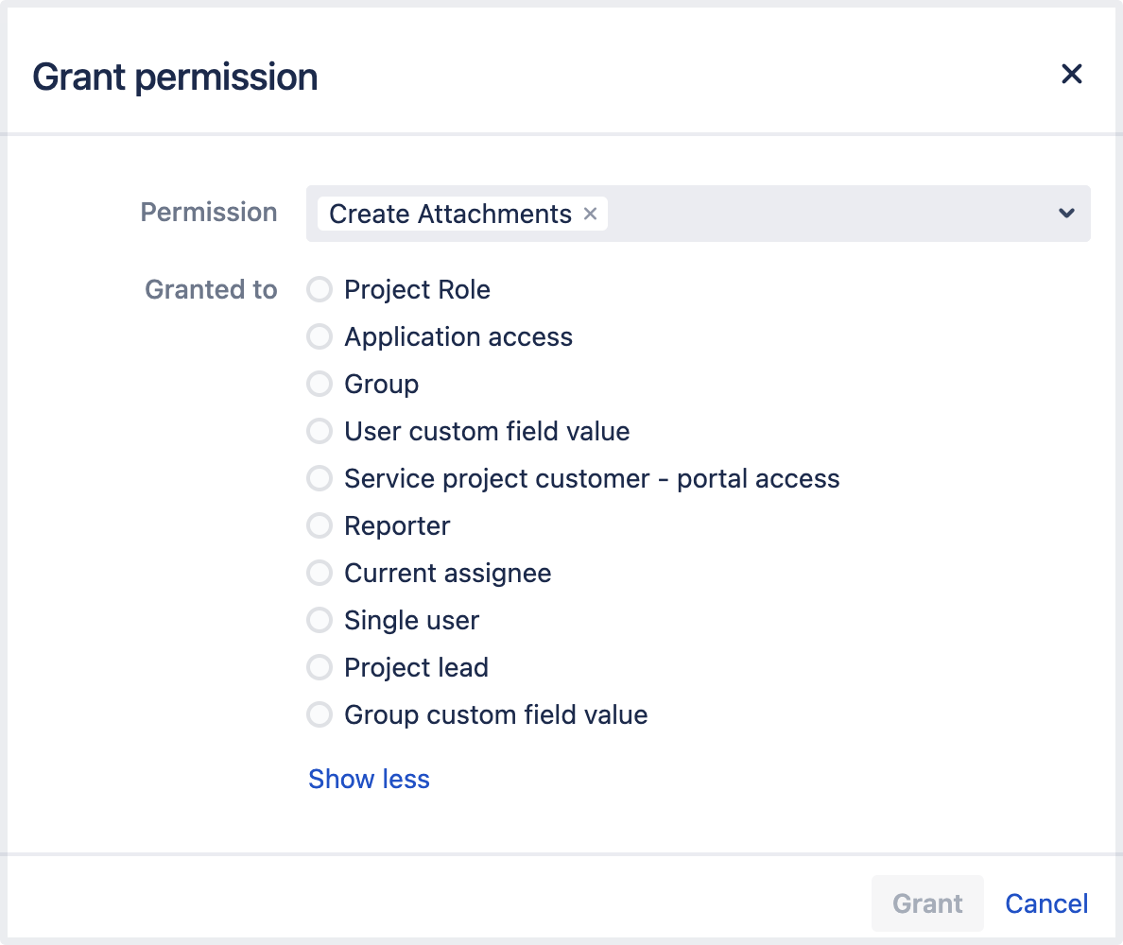This screenshot has height=945, width=1123.
Task: Click the Project Role label text
Action: click(x=417, y=289)
